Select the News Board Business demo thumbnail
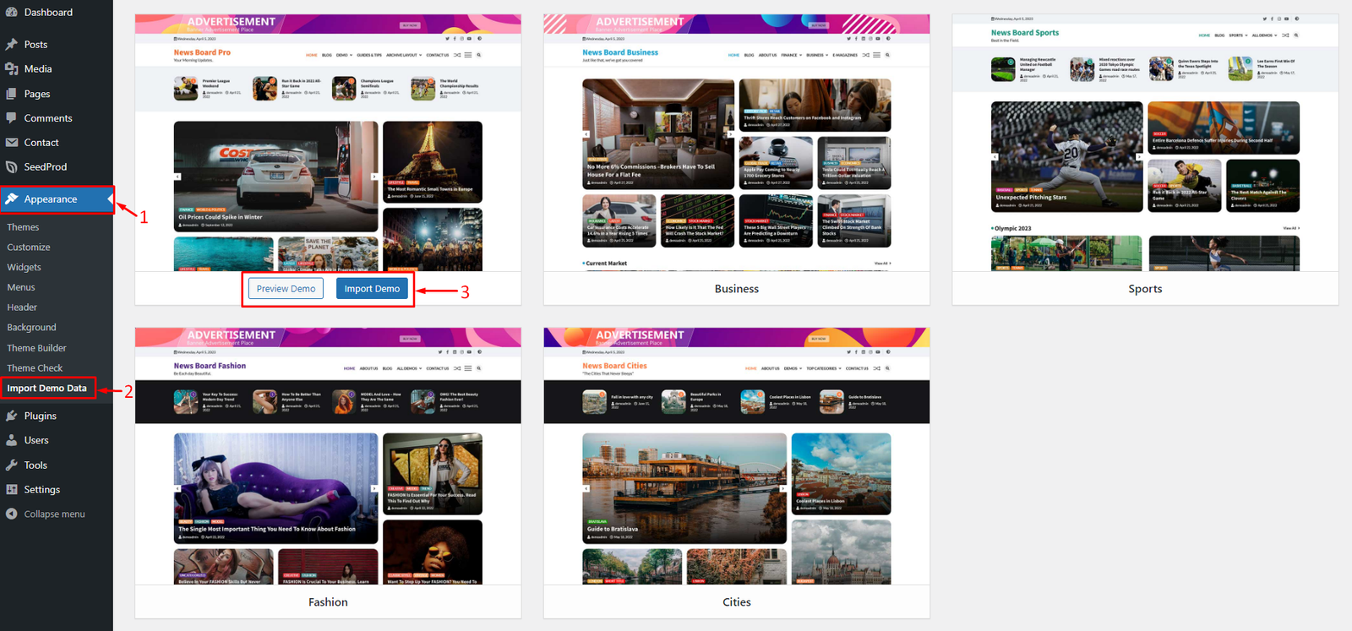Viewport: 1352px width, 631px height. coord(737,143)
